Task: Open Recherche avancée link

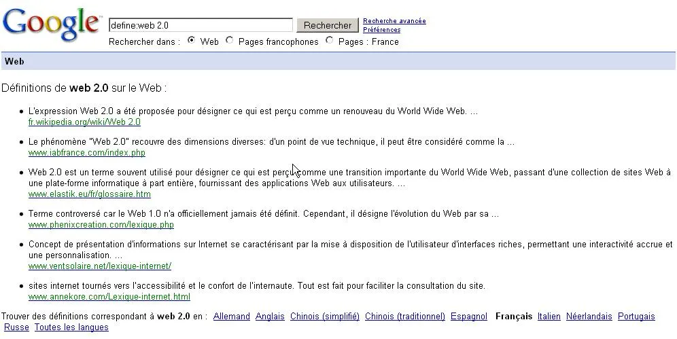Action: click(394, 20)
